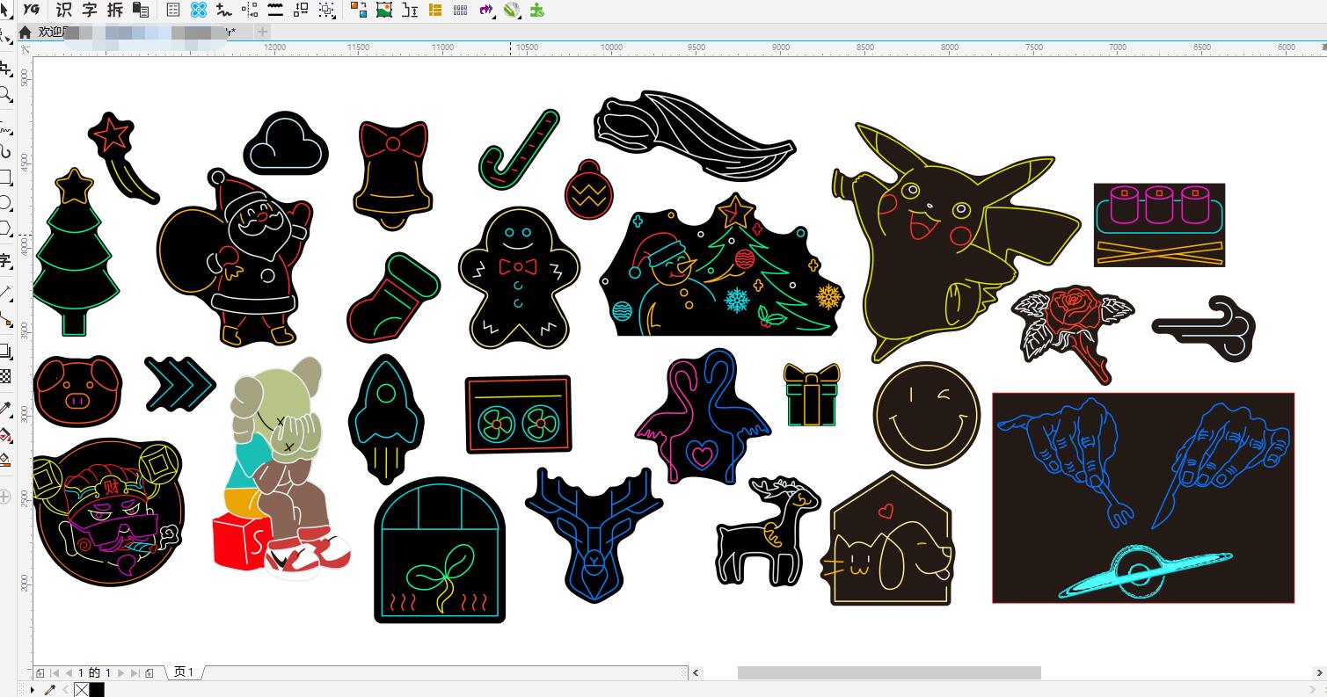Select the no-color X swatch
Viewport: 1327px width, 697px height.
(81, 690)
